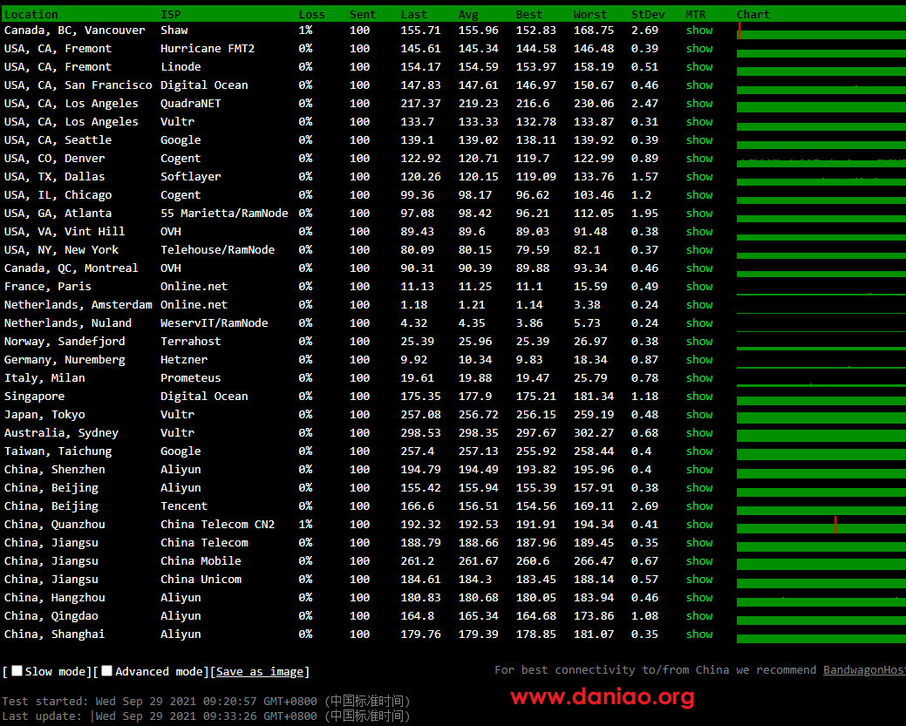
Task: Show MTR for Beijing Aliyun row
Action: [699, 488]
